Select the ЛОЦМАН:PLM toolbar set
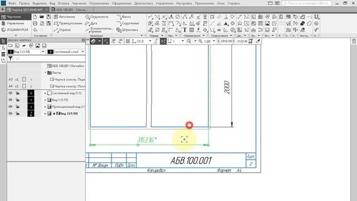 tap(15, 30)
